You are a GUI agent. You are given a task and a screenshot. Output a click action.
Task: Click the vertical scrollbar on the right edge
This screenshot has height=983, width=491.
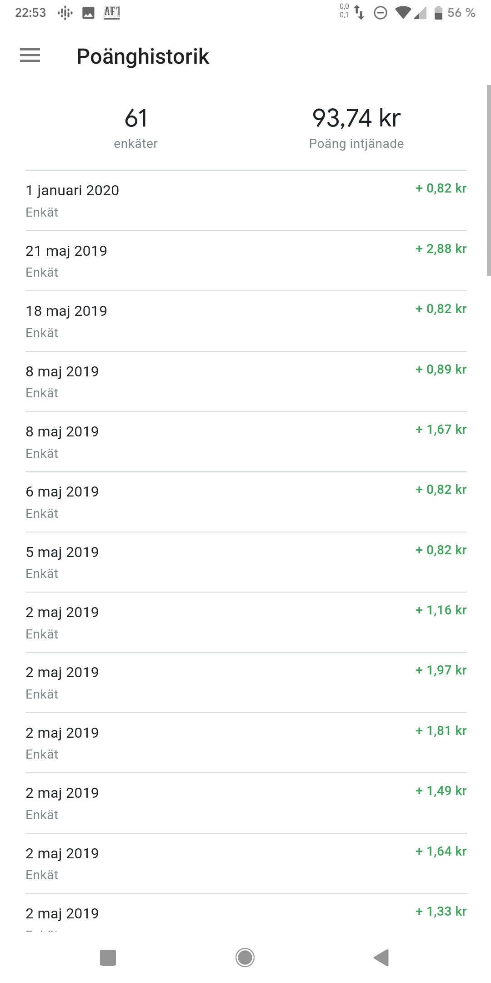(489, 180)
